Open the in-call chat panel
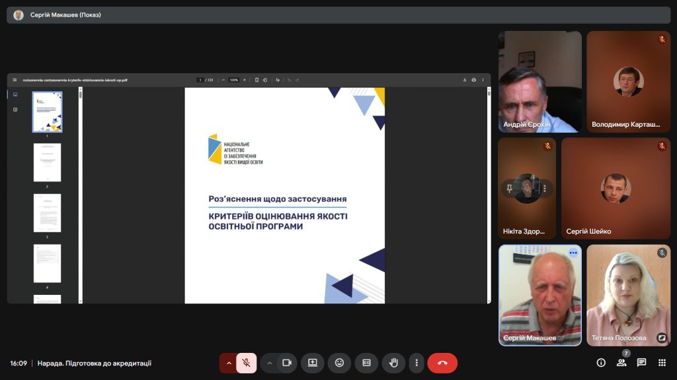This screenshot has height=380, width=677. 641,363
